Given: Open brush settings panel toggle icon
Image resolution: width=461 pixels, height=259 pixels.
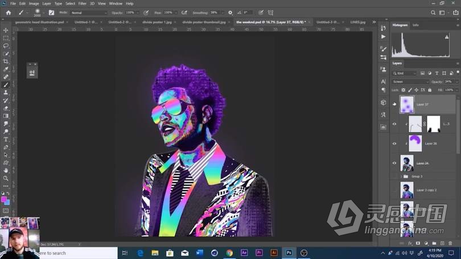Looking at the screenshot, I should coord(51,13).
